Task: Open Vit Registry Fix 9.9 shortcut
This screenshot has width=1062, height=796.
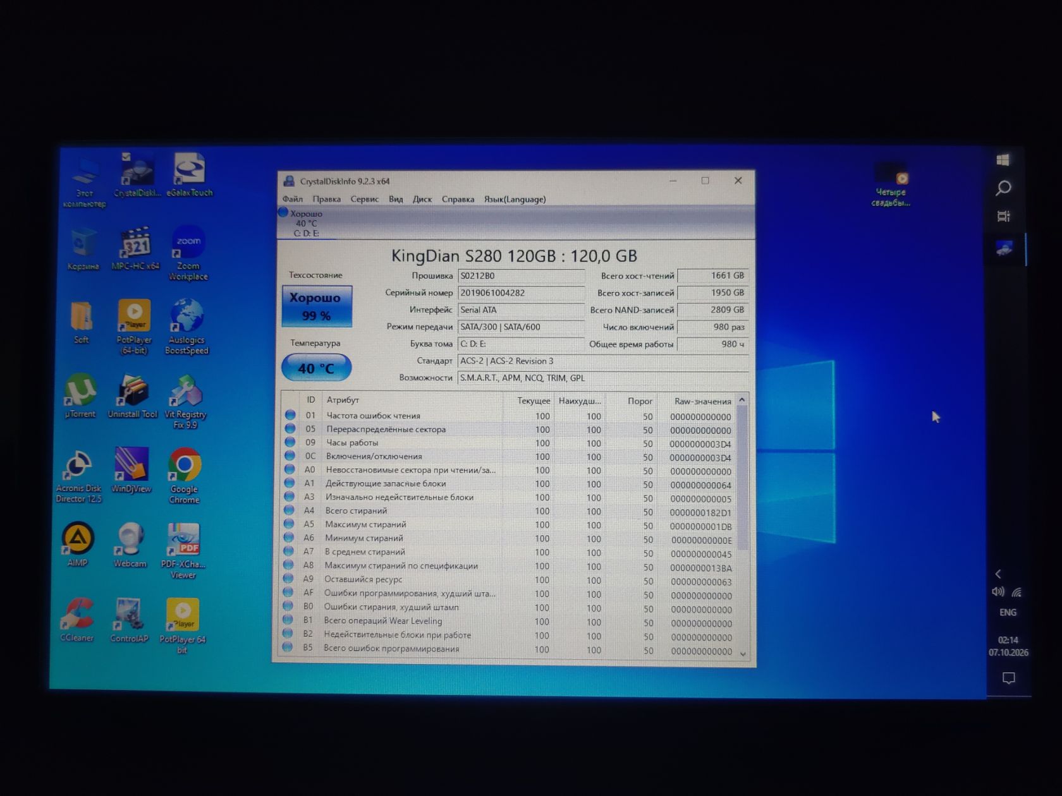Action: (x=185, y=402)
